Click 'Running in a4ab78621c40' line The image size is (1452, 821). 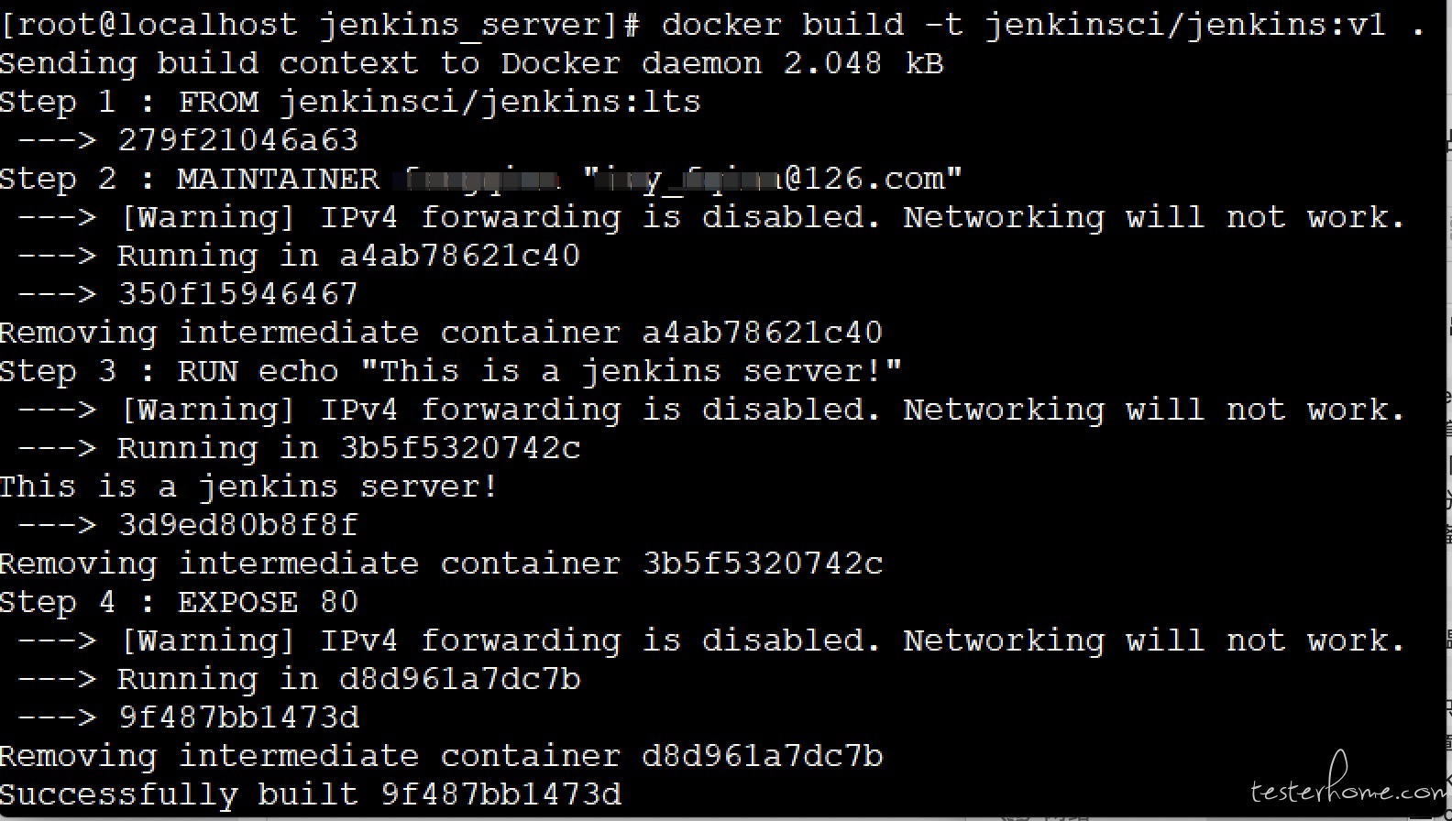pos(299,256)
